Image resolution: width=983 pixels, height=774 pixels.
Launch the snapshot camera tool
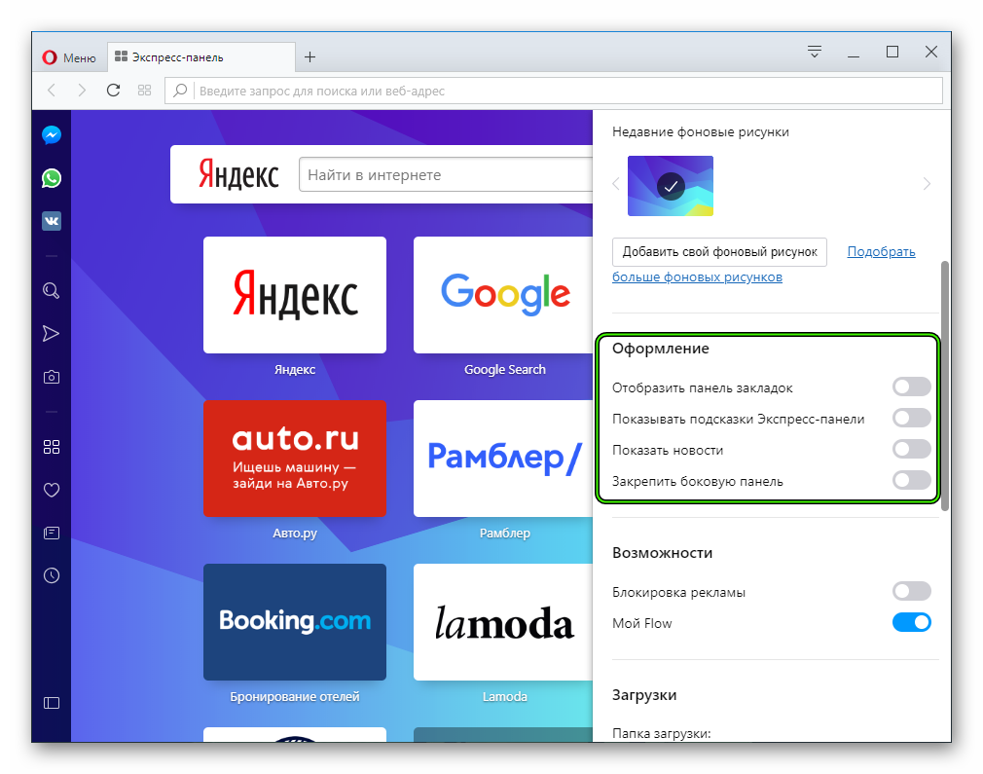click(52, 377)
